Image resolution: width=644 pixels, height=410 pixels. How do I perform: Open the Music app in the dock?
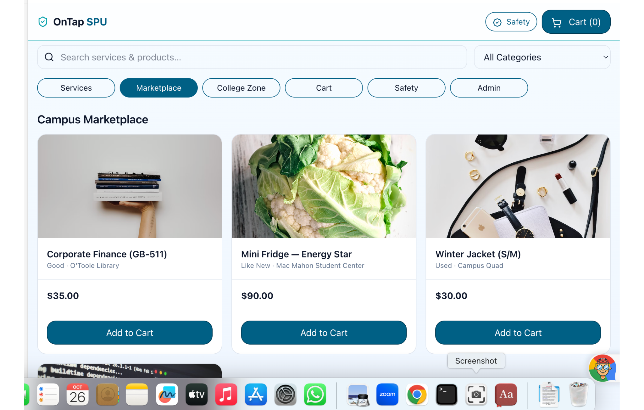coord(226,394)
